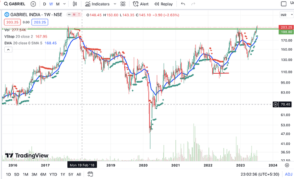Click the add symbol plus icon
The width and height of the screenshot is (294, 179).
[x=33, y=4]
